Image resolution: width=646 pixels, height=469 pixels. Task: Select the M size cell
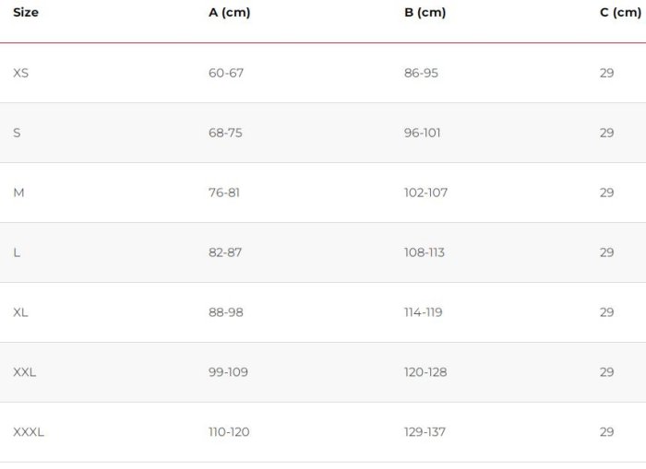18,193
